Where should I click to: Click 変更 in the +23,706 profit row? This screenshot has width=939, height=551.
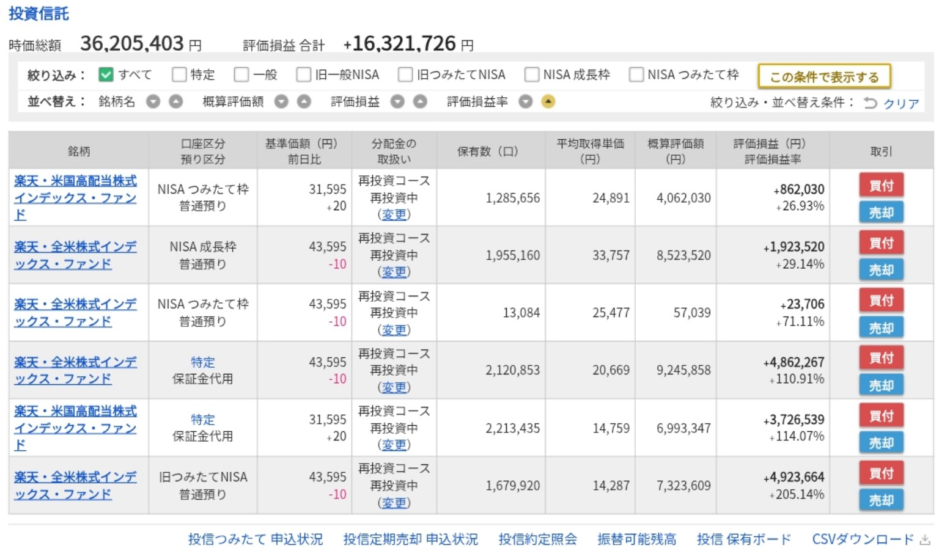click(x=394, y=330)
